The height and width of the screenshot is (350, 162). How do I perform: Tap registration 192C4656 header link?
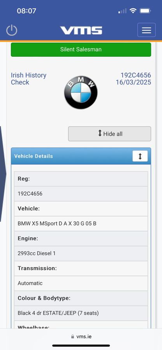click(x=136, y=75)
